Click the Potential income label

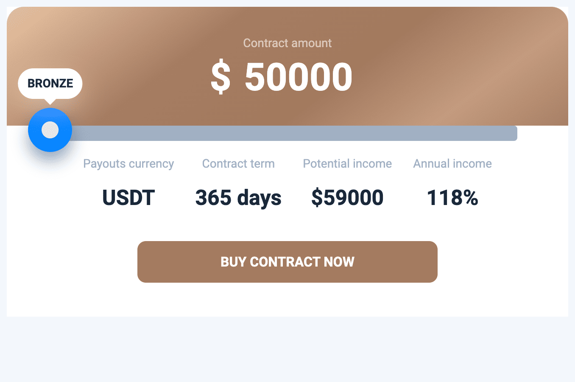point(347,164)
